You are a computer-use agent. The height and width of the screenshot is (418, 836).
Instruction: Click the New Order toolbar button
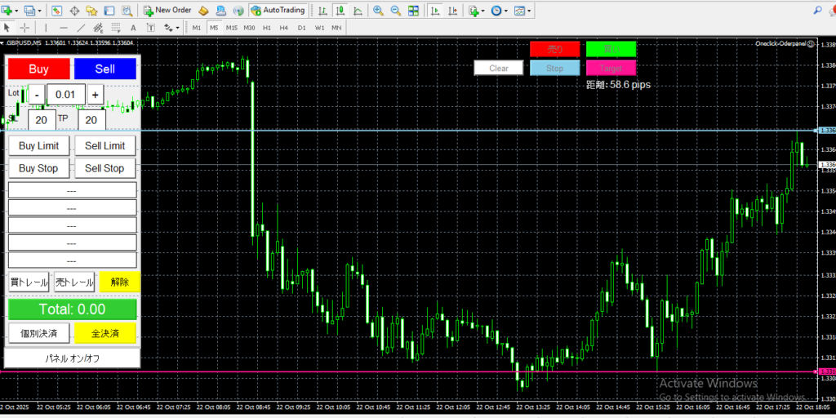coord(167,11)
